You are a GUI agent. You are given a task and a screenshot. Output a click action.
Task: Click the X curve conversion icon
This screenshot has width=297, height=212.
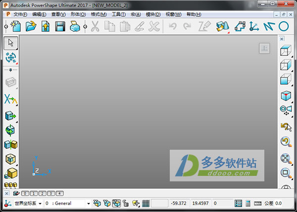pyautogui.click(x=10, y=99)
